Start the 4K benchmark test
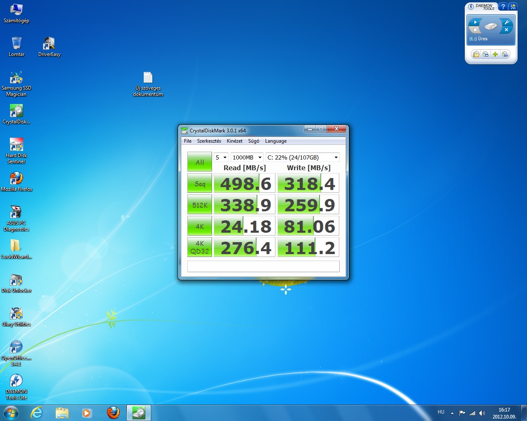527x421 pixels. (x=200, y=226)
